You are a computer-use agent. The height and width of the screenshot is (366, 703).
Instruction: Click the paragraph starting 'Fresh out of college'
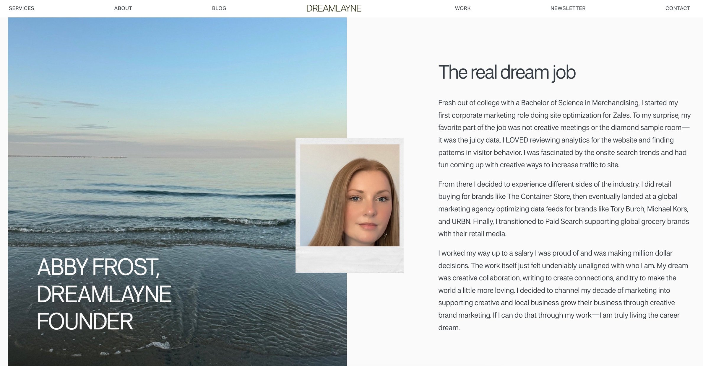tap(564, 134)
